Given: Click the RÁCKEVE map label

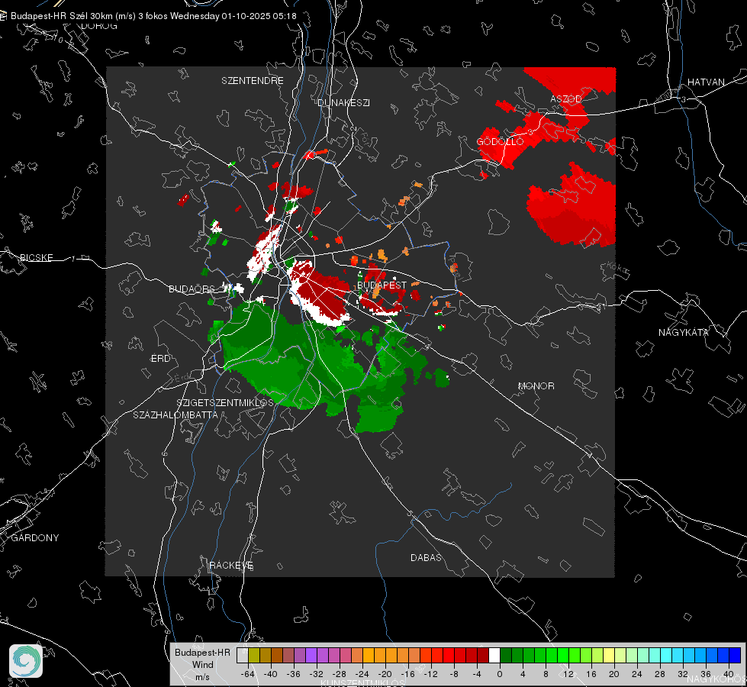Looking at the screenshot, I should tap(231, 565).
